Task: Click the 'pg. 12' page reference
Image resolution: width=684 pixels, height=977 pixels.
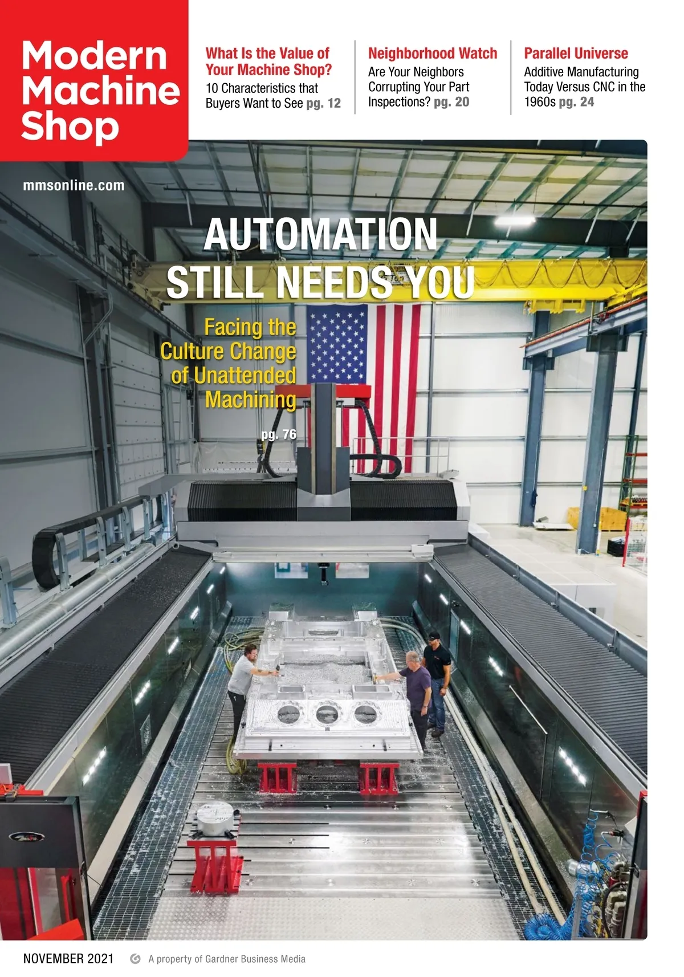Action: [323, 103]
